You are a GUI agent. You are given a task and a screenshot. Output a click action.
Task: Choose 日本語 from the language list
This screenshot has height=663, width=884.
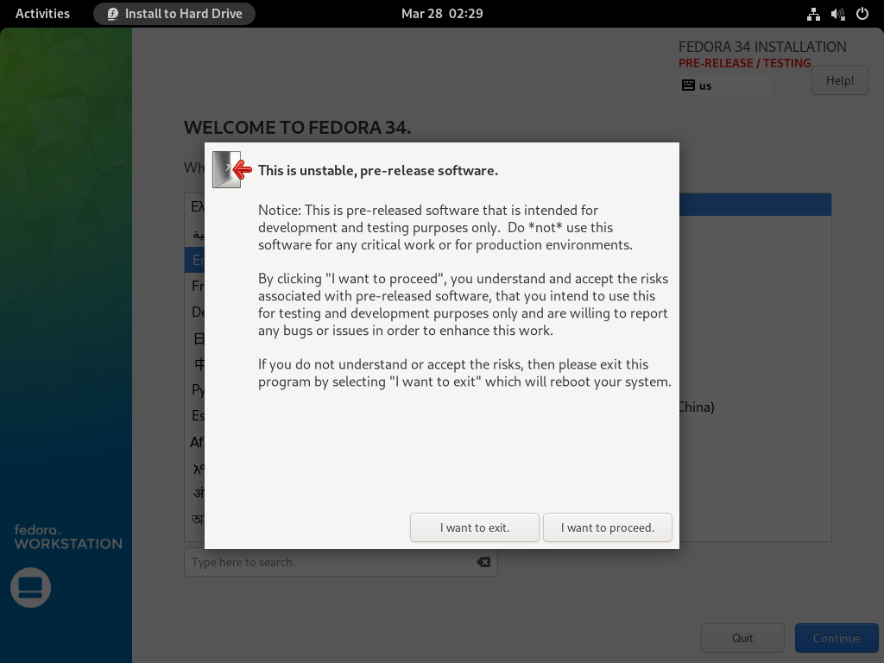(196, 338)
